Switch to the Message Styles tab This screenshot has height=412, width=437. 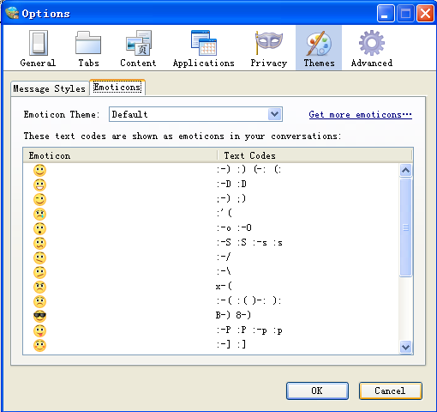pyautogui.click(x=50, y=88)
